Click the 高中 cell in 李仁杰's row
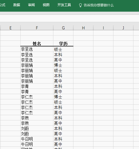This screenshot has width=139, height=149. [x=63, y=112]
